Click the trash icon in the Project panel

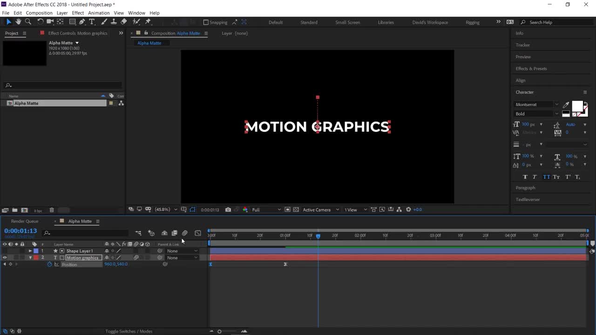[52, 210]
